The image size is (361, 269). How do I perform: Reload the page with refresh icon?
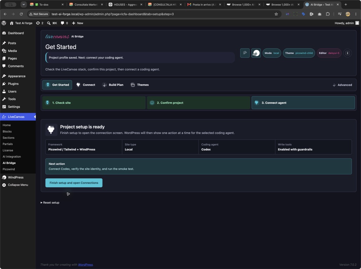click(21, 14)
